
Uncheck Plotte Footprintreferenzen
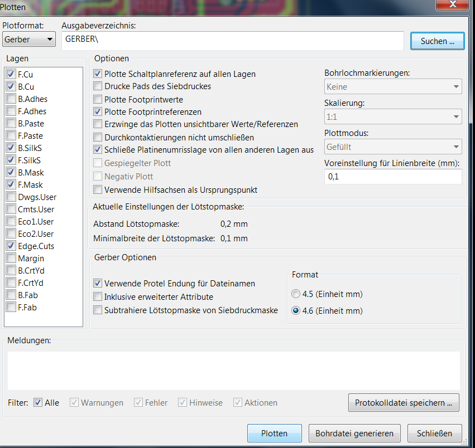[98, 111]
